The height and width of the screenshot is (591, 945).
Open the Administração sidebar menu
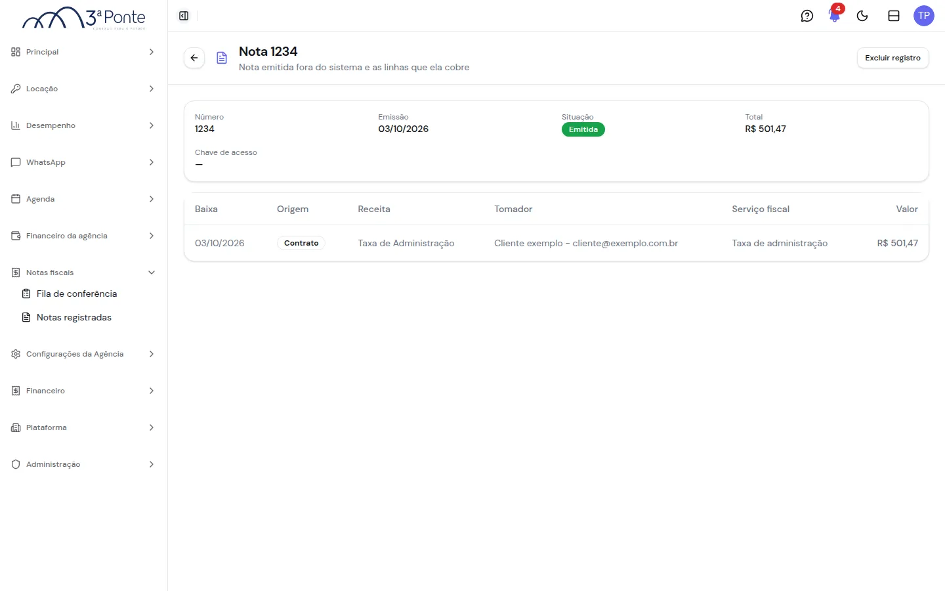tap(83, 464)
